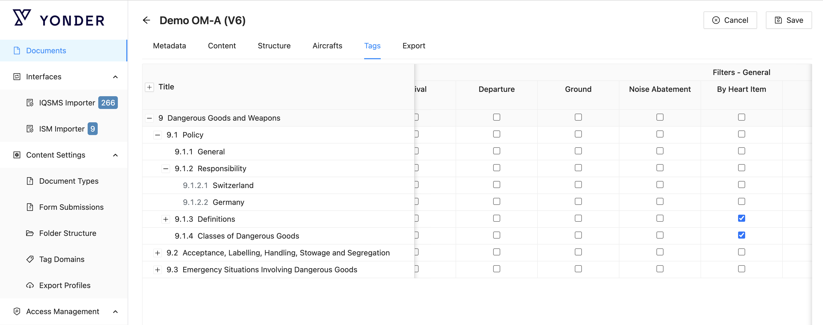
Task: Click the back arrow next to Demo OM-A
Action: tap(146, 20)
